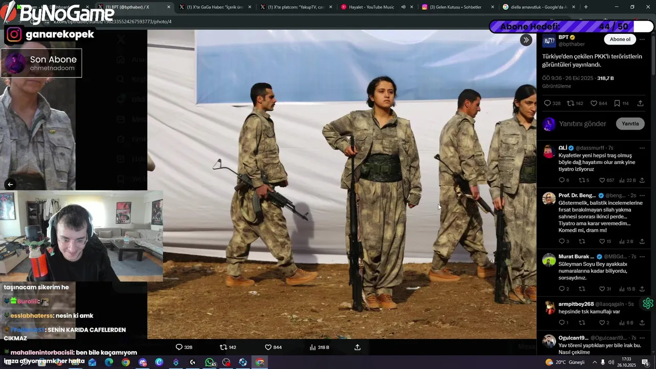Click the Abone ol button on BPT profile
Viewport: 656px width, 369px height.
tap(620, 39)
